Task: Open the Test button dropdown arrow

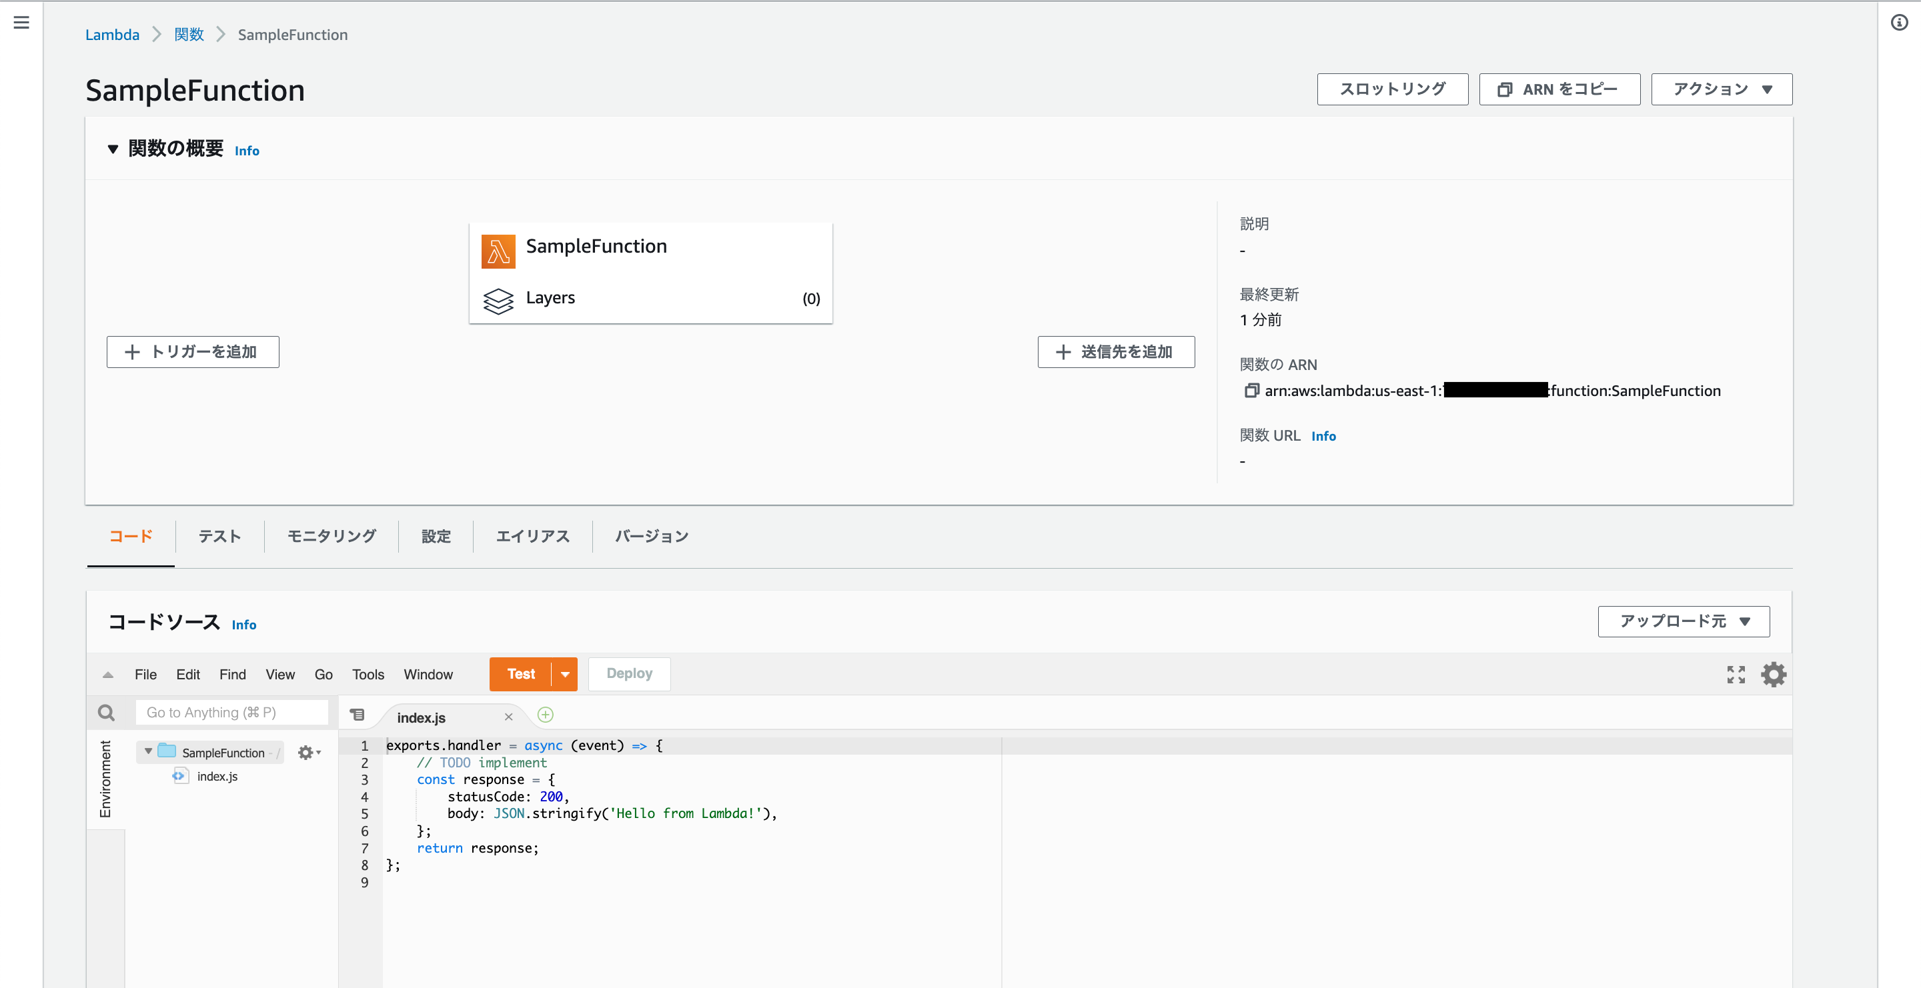Action: (x=565, y=674)
